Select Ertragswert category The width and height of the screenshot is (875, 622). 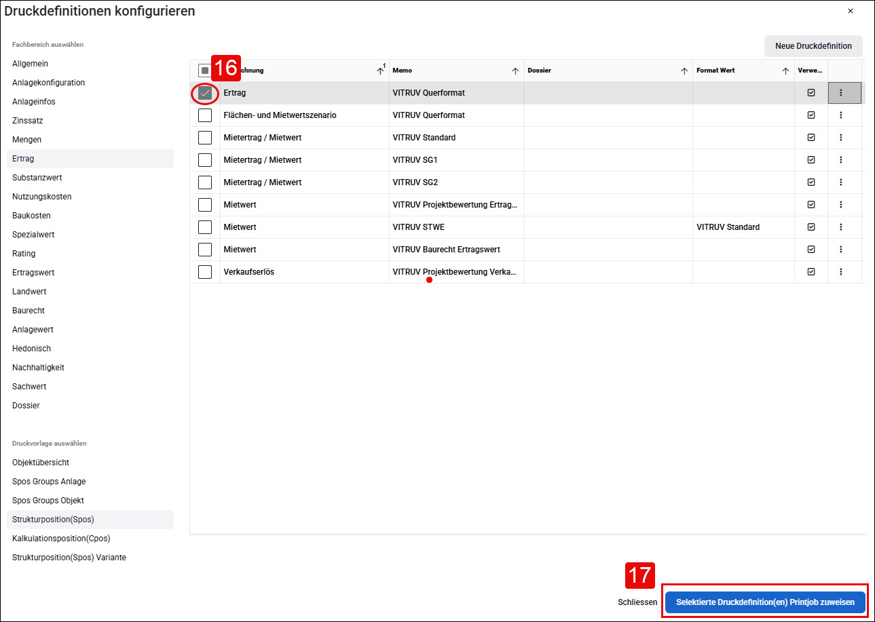pyautogui.click(x=90, y=273)
